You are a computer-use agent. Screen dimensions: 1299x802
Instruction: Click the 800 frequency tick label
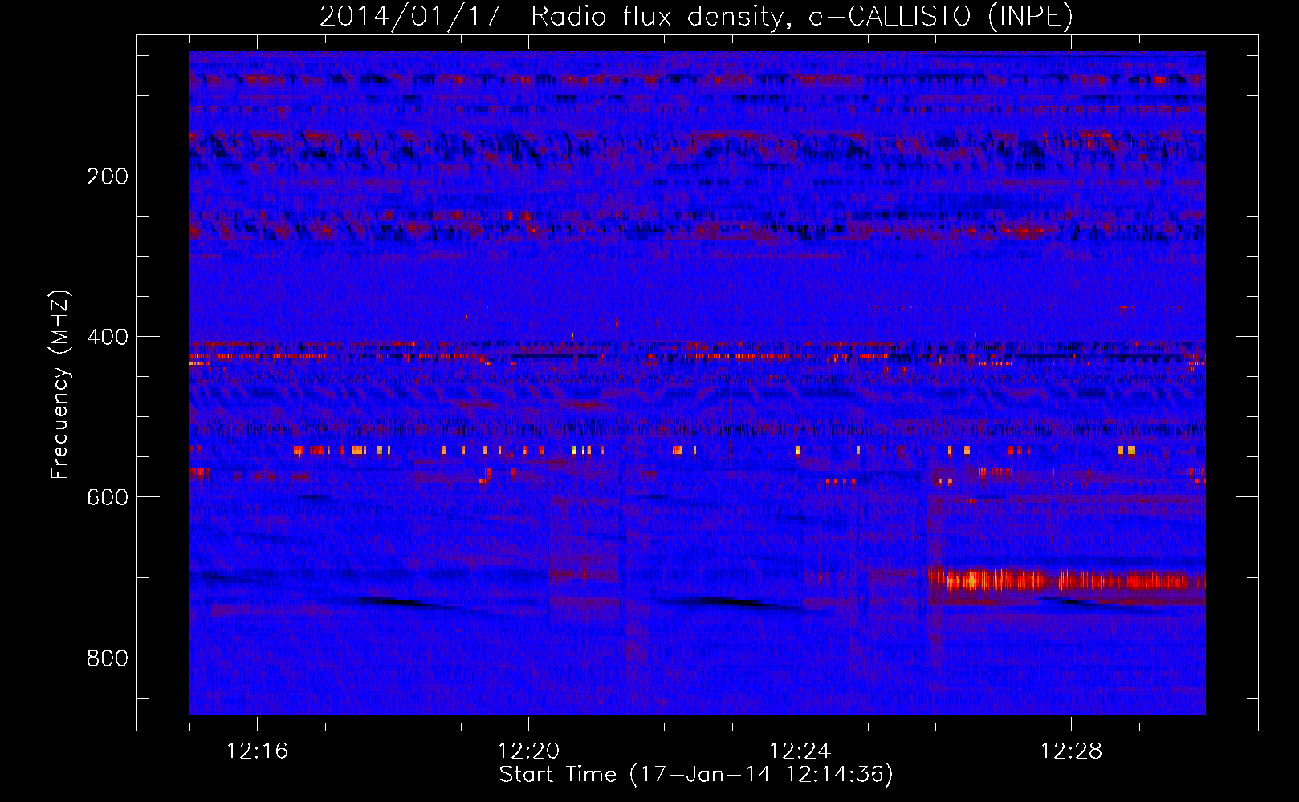108,658
